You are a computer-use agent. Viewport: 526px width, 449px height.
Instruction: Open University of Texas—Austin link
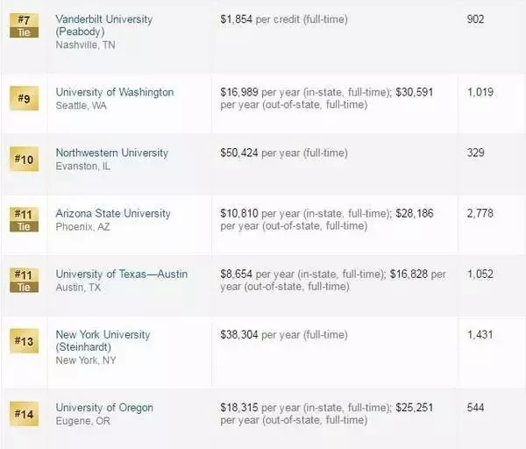[122, 274]
